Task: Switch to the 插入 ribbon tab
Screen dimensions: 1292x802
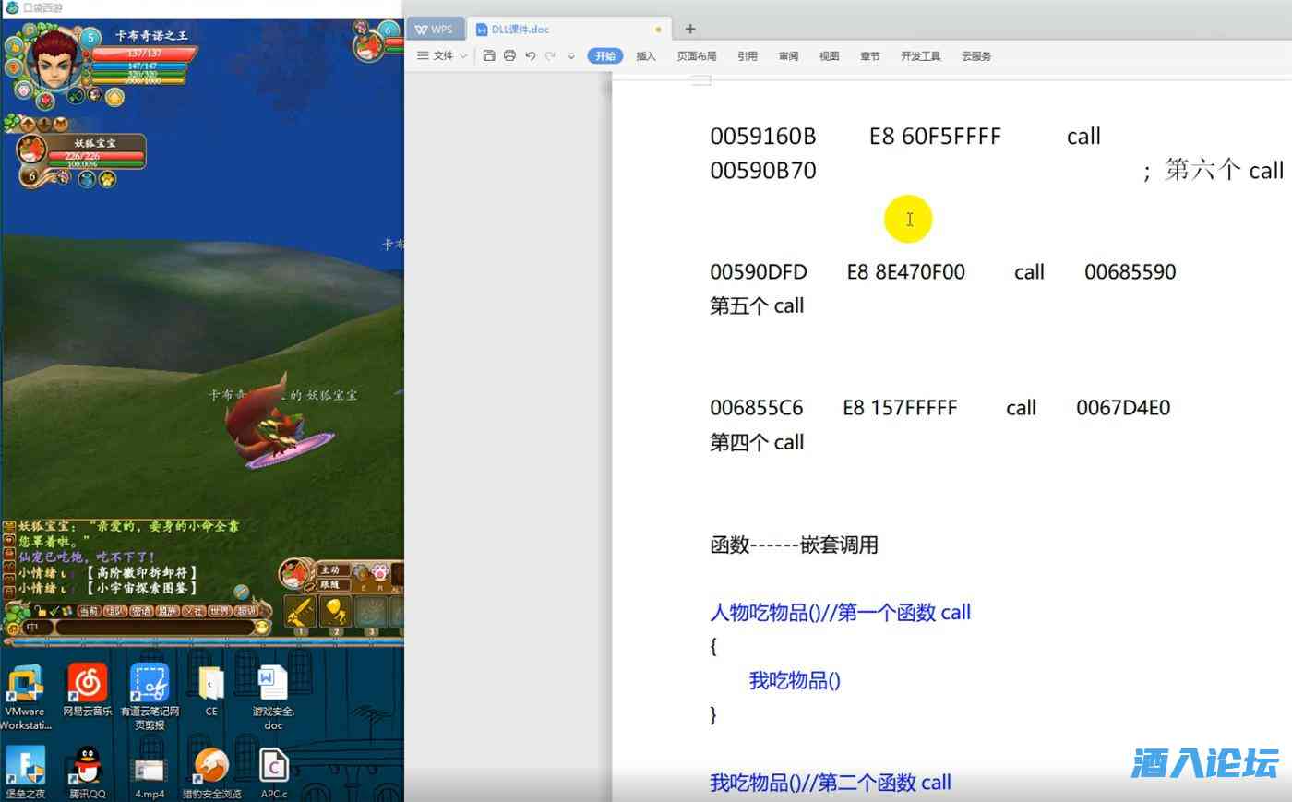Action: click(x=646, y=56)
